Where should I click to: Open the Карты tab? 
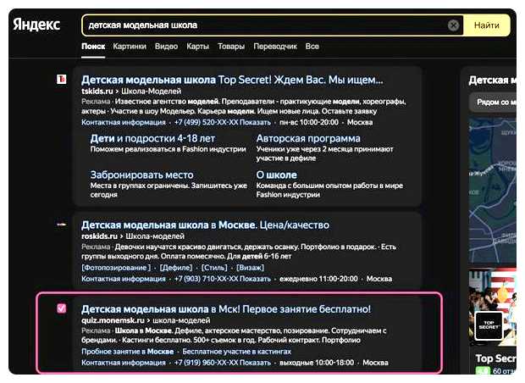197,47
